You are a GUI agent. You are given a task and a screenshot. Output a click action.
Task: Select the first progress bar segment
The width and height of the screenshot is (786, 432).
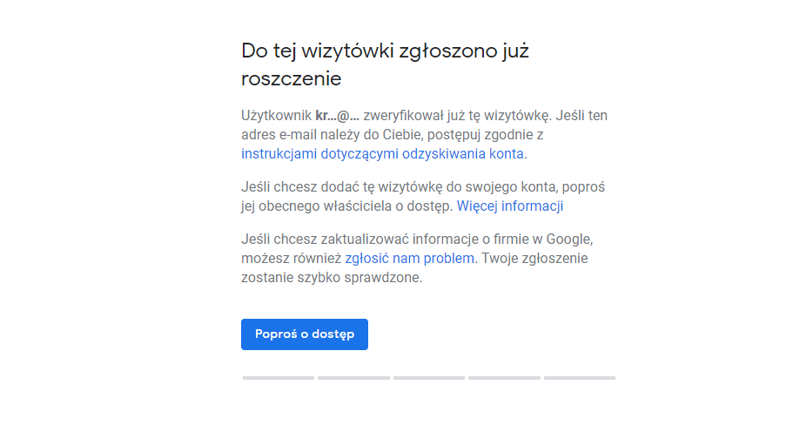pos(279,378)
